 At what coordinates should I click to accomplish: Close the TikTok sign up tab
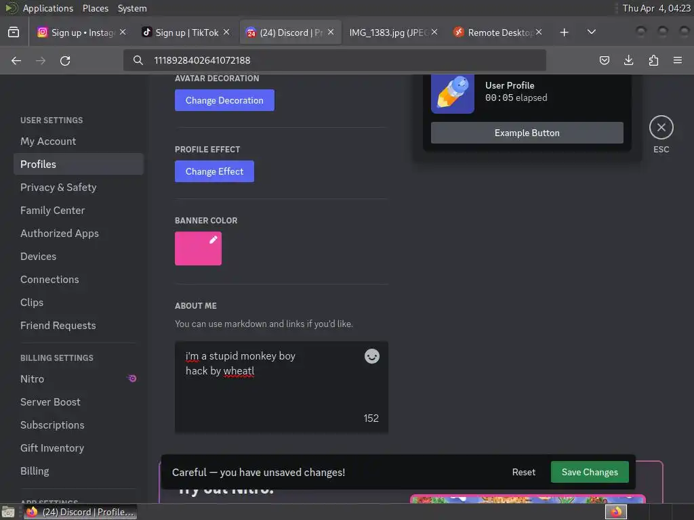coord(226,32)
